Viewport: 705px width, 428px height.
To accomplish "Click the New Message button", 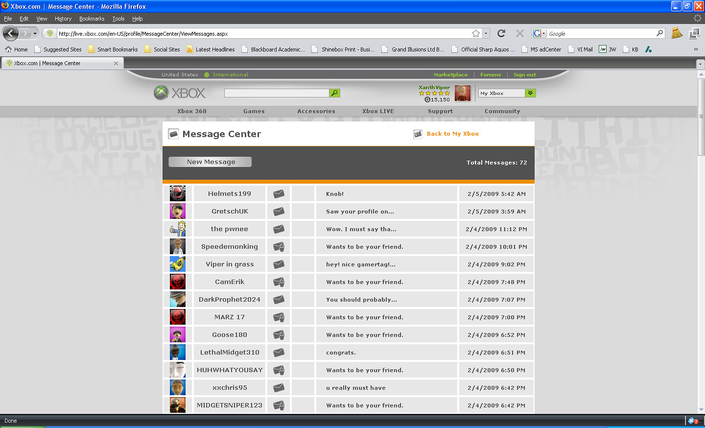I will click(x=210, y=162).
